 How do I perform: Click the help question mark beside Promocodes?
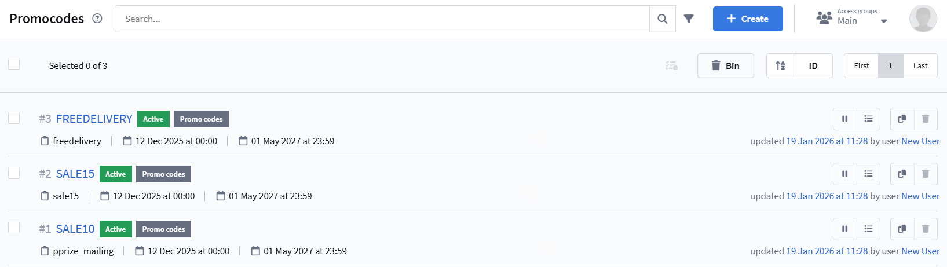coord(97,19)
